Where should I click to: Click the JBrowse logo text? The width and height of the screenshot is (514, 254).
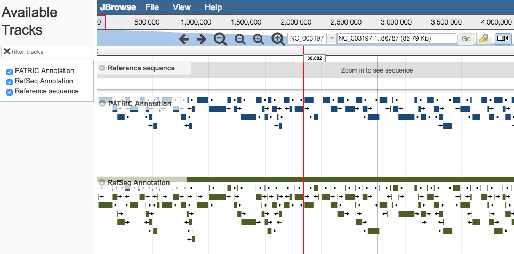coord(118,7)
